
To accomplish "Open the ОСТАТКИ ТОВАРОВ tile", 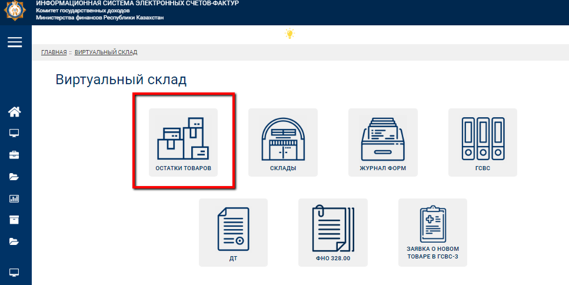I will tap(183, 142).
